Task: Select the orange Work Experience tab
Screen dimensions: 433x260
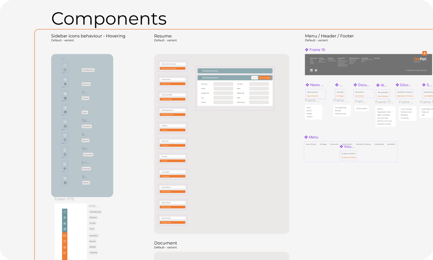Action: (x=172, y=115)
